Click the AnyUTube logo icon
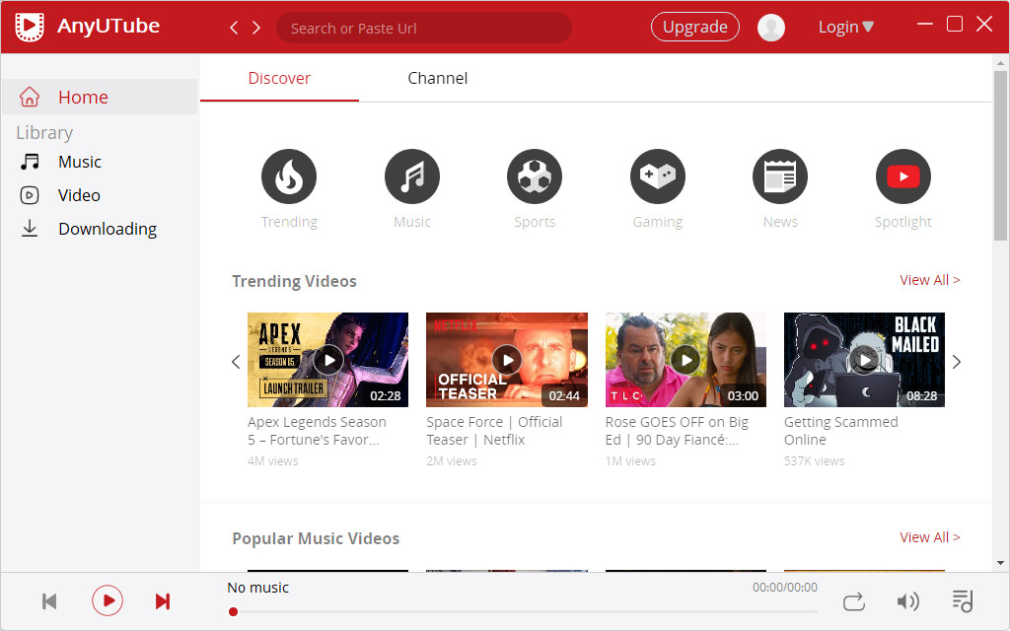1010x631 pixels. pos(30,27)
